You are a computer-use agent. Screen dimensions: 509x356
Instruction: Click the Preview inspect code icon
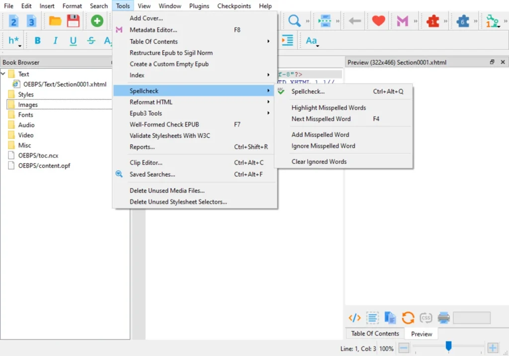pyautogui.click(x=354, y=318)
